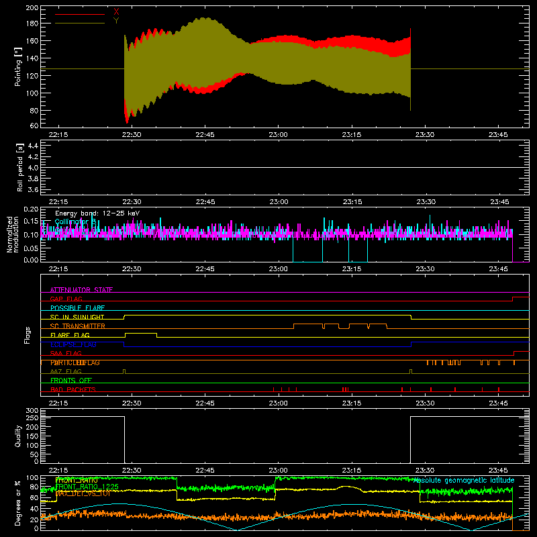The width and height of the screenshot is (537, 537).
Task: Click the 'Normalized modulation' axis title
Action: click(13, 234)
